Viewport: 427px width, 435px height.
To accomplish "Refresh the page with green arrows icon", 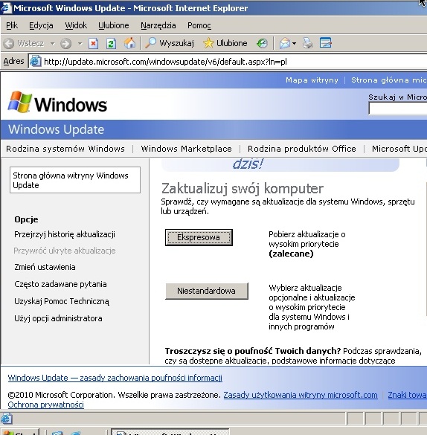I will pyautogui.click(x=111, y=44).
